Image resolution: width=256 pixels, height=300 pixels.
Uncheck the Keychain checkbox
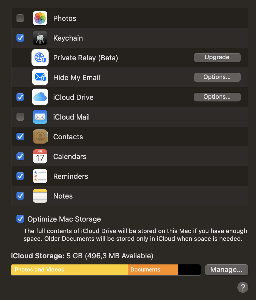[x=20, y=38]
